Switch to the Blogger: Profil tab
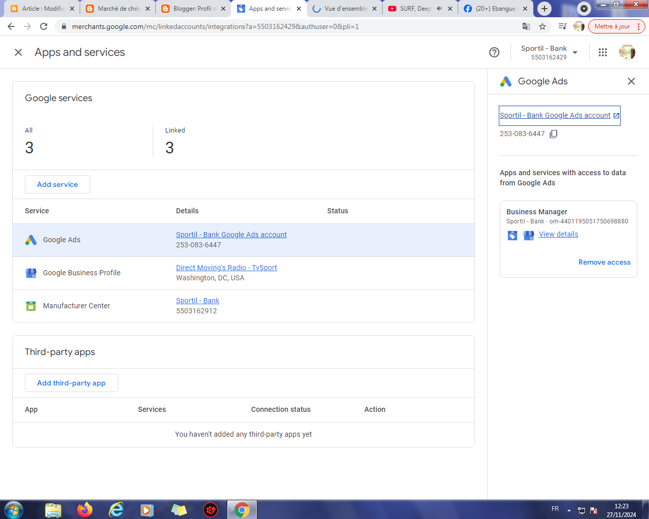 (194, 9)
